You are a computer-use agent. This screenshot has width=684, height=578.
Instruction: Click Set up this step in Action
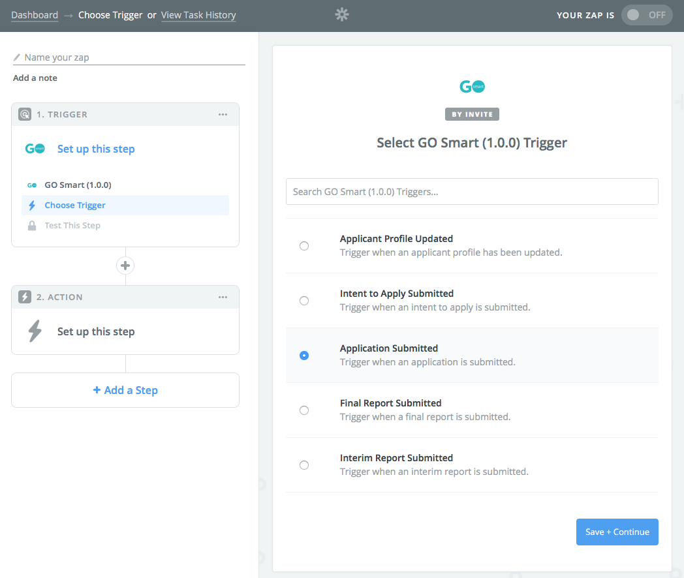point(96,331)
